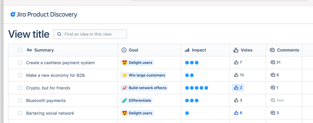This screenshot has width=313, height=123.
Task: Toggle the select-all checkbox in header
Action: pos(20,50)
